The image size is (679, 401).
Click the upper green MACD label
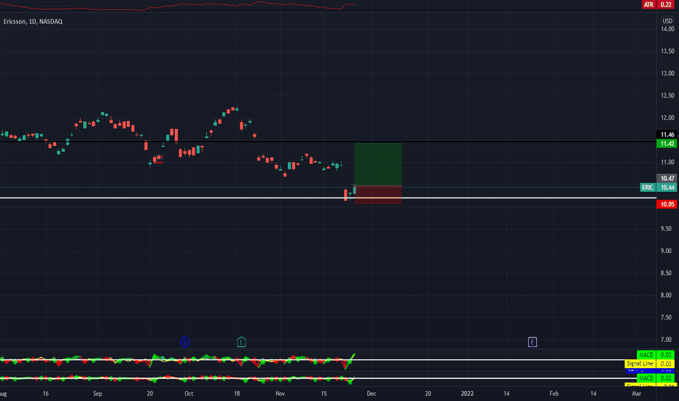646,354
